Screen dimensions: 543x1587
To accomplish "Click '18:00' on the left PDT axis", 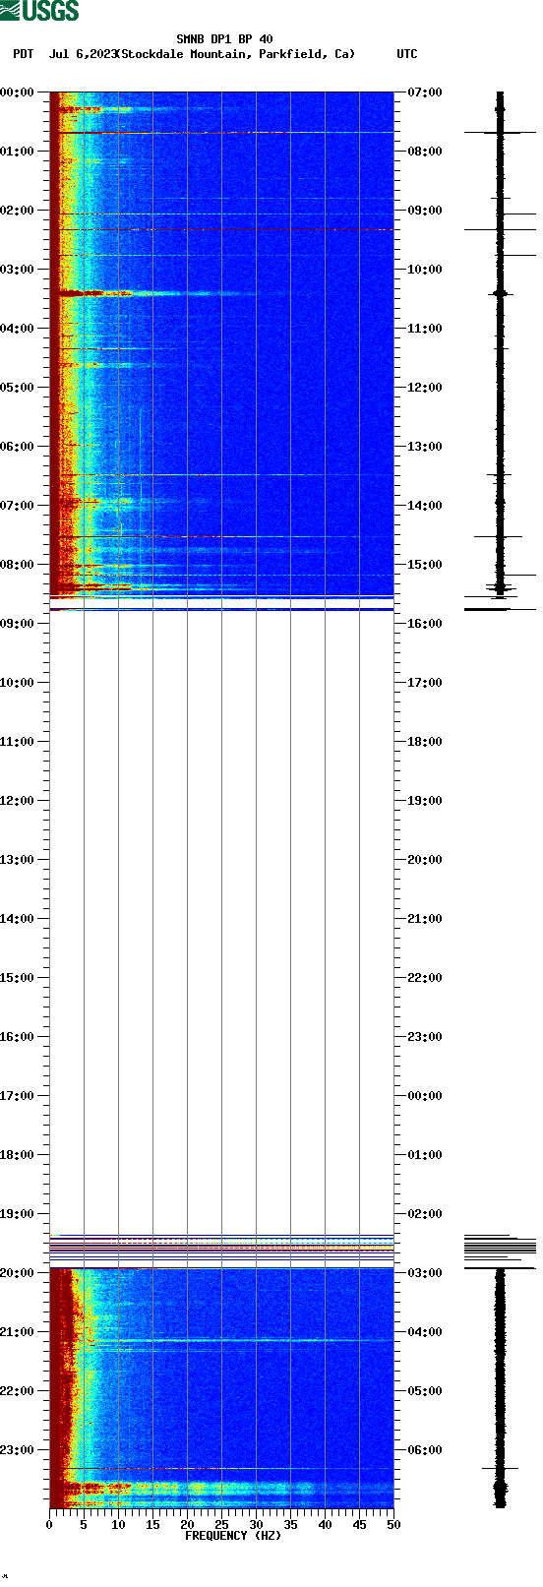I will click(x=17, y=1155).
